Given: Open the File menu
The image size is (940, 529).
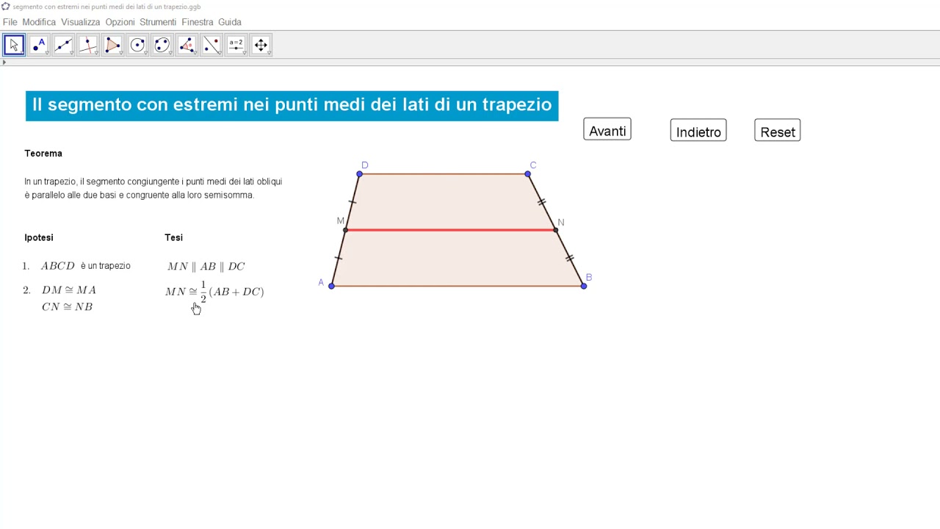Looking at the screenshot, I should (x=10, y=22).
